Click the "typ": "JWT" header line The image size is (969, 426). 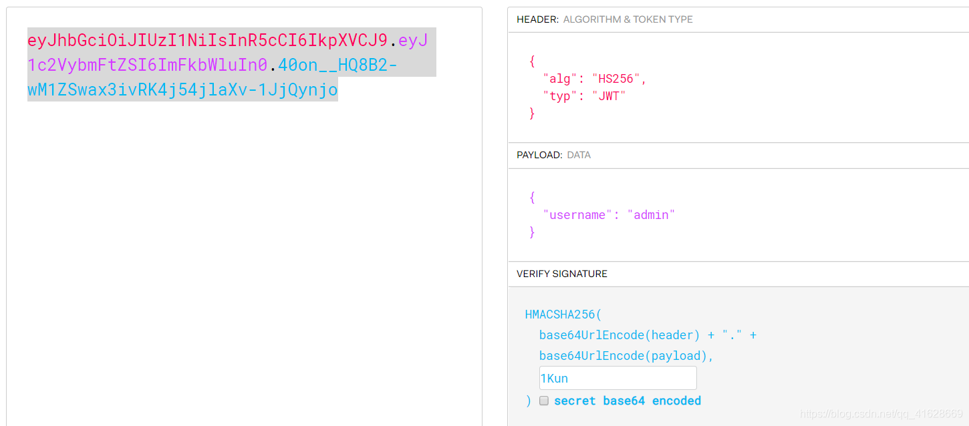585,96
